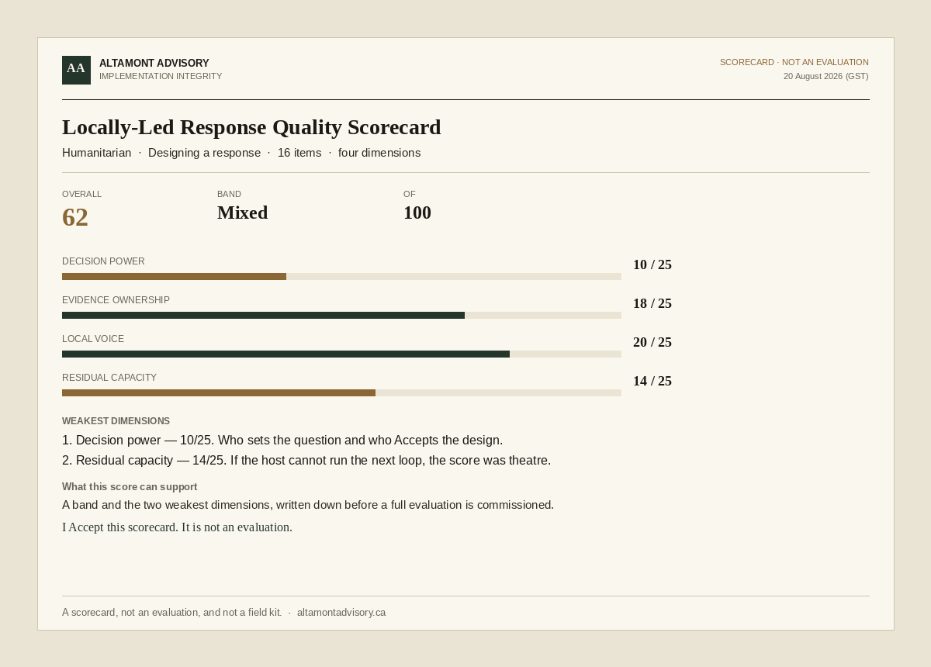This screenshot has width=931, height=667.
Task: Click the Locally-Led Response Quality Scorecard title
Action: 251,126
